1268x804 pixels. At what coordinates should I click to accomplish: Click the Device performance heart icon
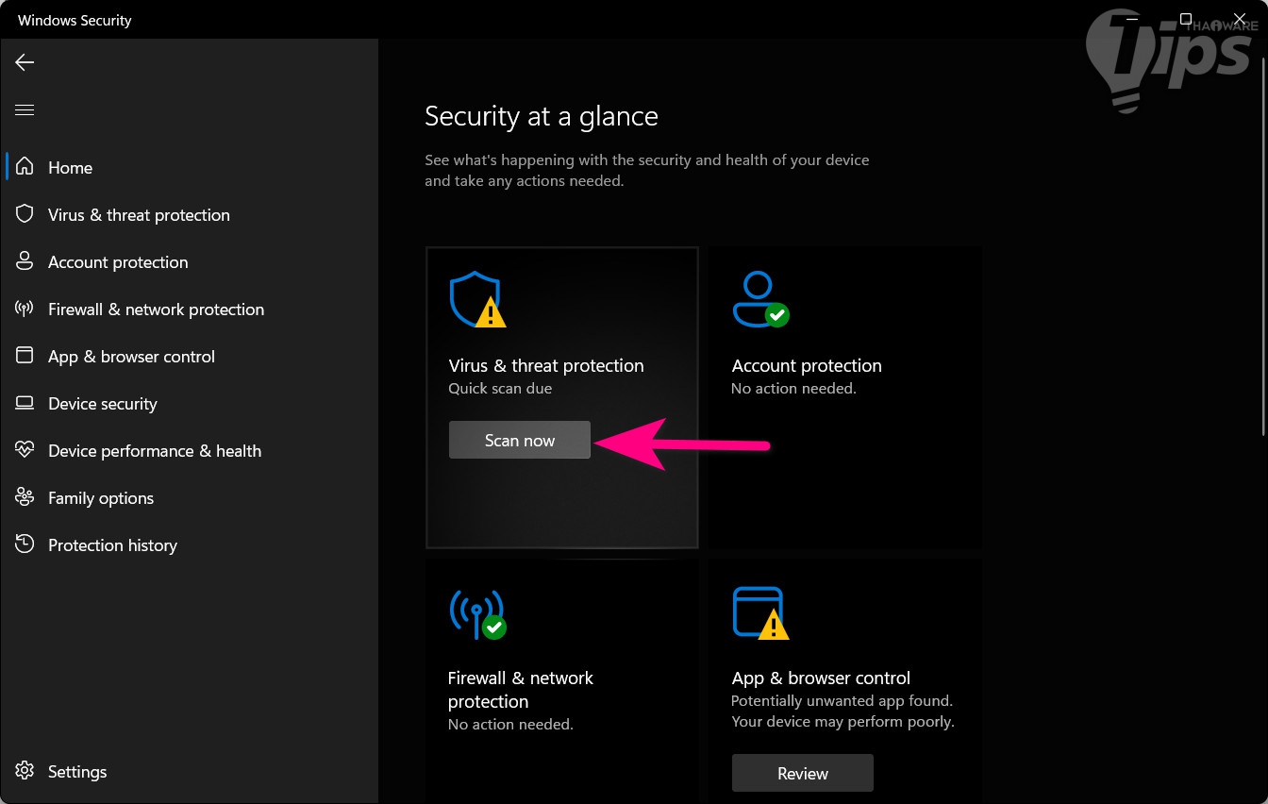25,450
